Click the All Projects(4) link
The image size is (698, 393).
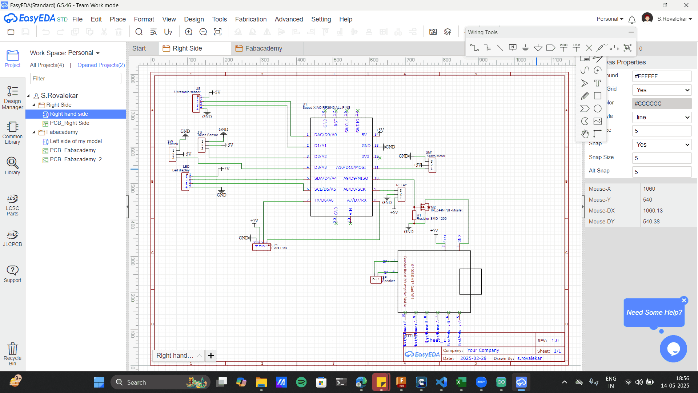47,65
